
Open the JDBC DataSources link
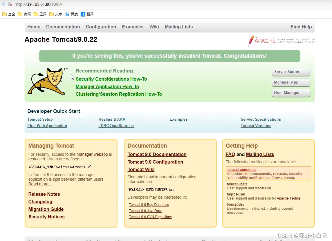(116, 126)
